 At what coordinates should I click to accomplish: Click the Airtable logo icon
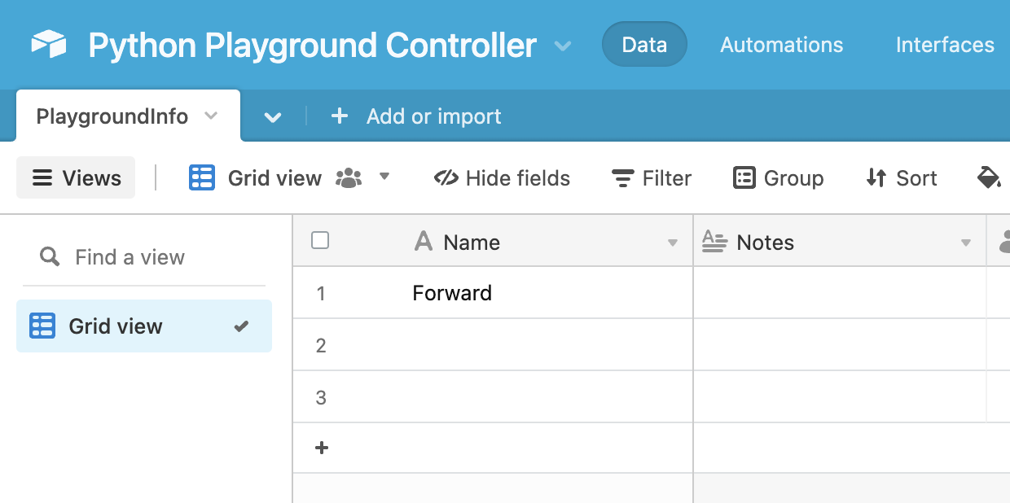click(49, 44)
